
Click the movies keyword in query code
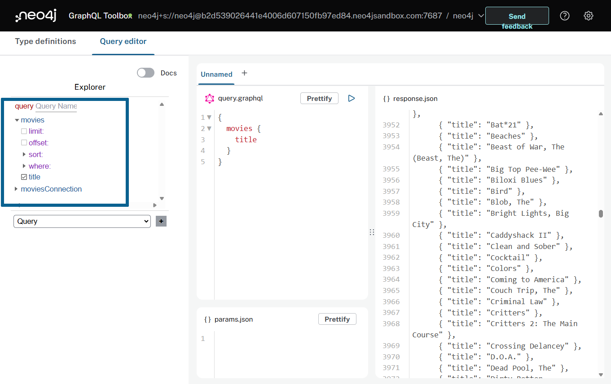[x=239, y=129]
